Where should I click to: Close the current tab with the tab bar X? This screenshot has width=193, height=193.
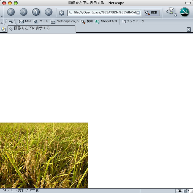tap(189, 30)
